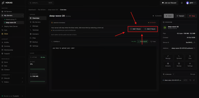
Task: Click the Start server button
Action: coord(169,16)
